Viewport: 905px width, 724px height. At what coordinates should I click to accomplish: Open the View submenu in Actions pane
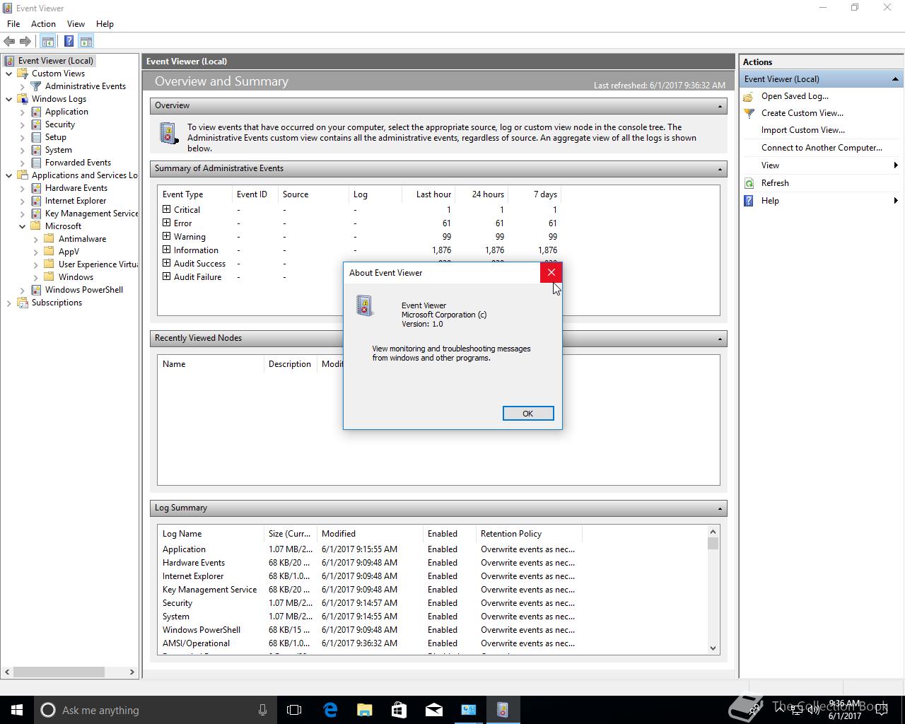click(821, 165)
